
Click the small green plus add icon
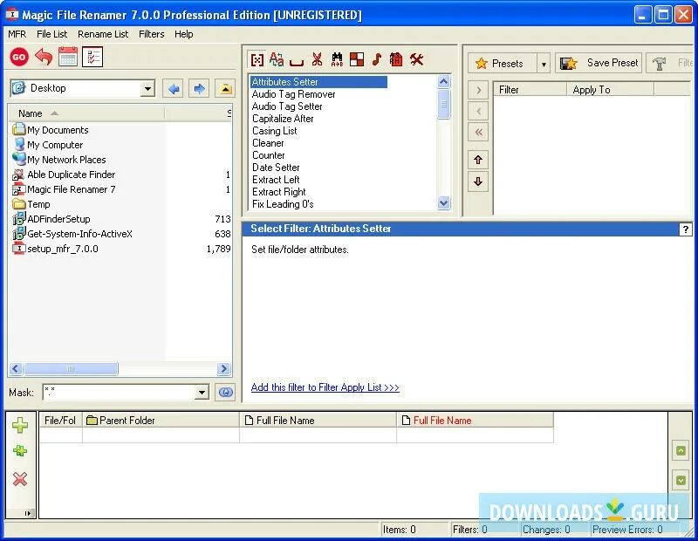click(20, 451)
